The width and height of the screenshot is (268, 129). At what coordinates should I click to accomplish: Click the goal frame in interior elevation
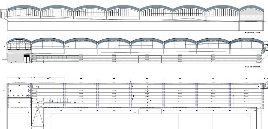[150, 59]
